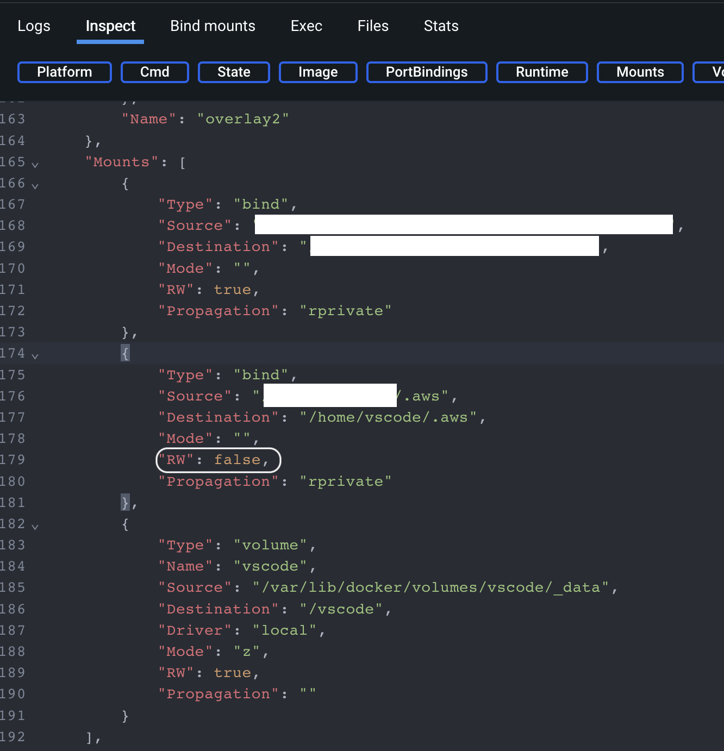Click the "/vscode" destination value
This screenshot has width=724, height=751.
[x=341, y=609]
